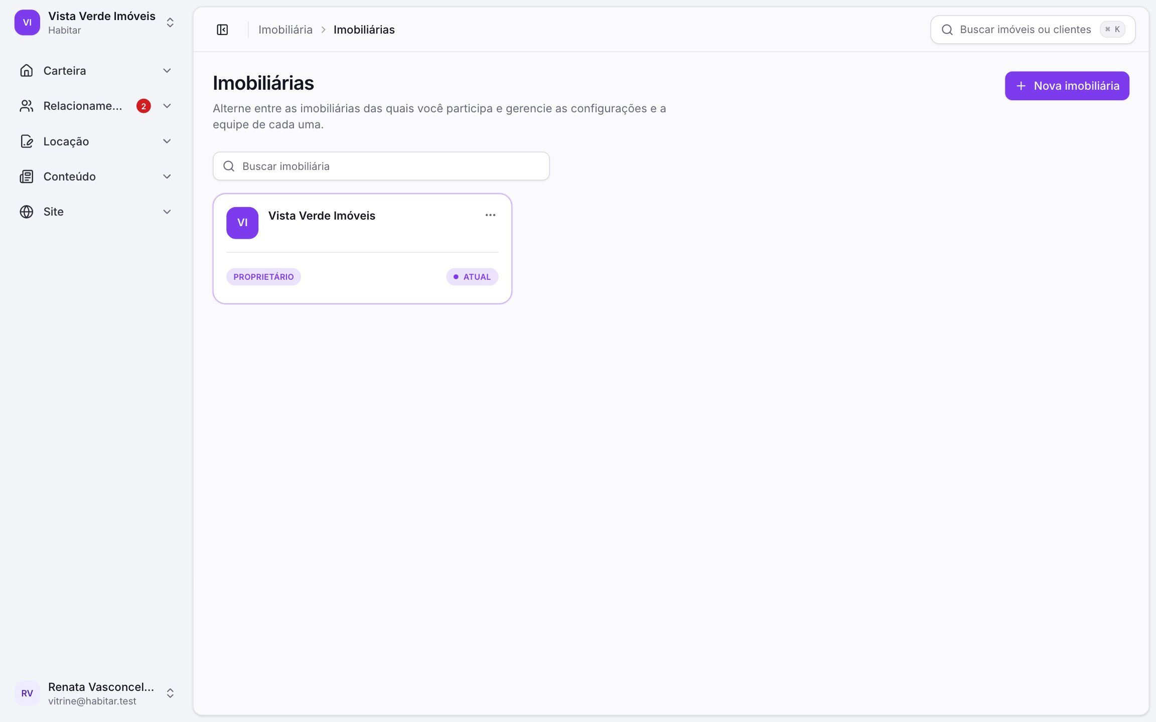Click the Carteira home icon
1156x722 pixels.
(27, 71)
